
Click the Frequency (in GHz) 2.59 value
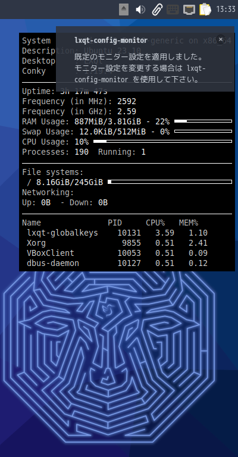(127, 112)
